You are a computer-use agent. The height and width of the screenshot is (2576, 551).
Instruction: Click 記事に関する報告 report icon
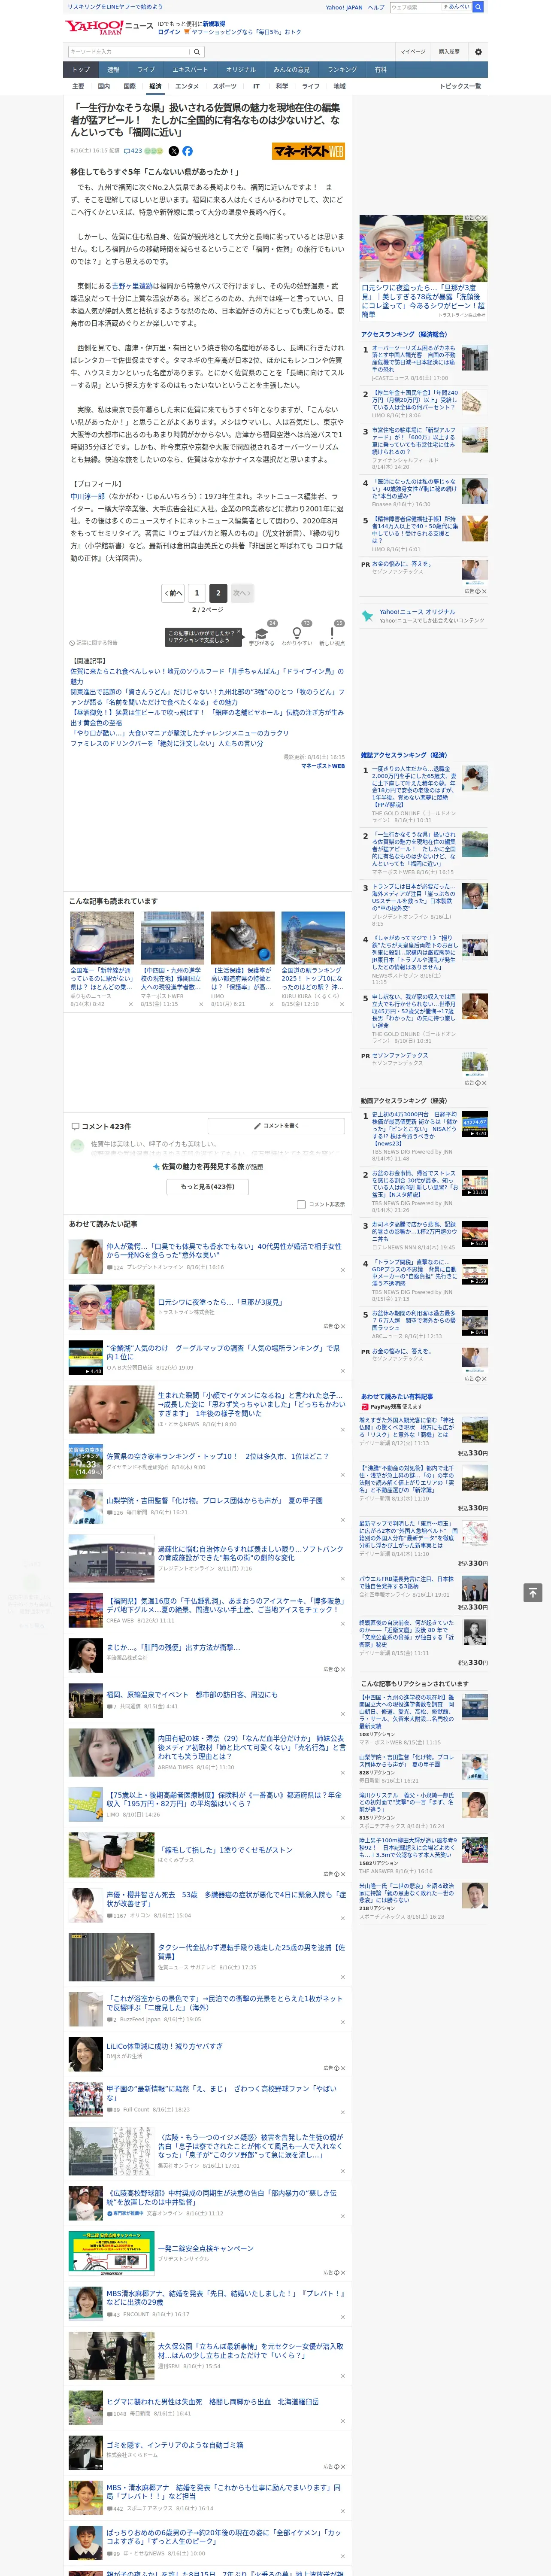93,643
